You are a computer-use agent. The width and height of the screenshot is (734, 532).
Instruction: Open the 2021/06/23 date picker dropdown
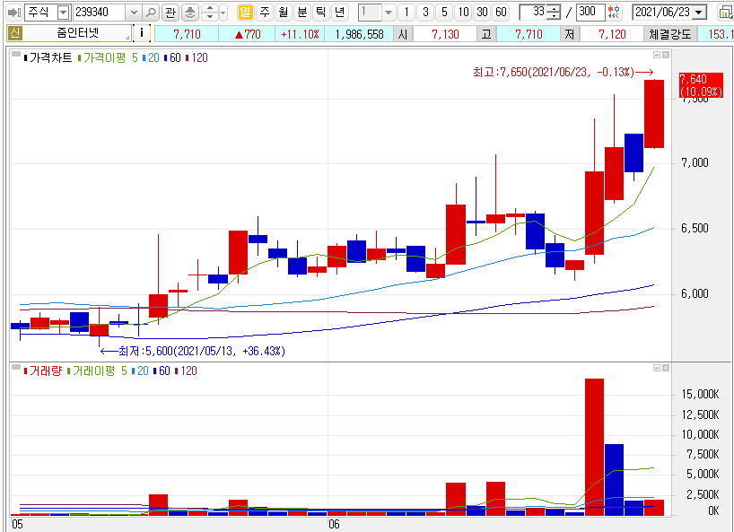(699, 13)
